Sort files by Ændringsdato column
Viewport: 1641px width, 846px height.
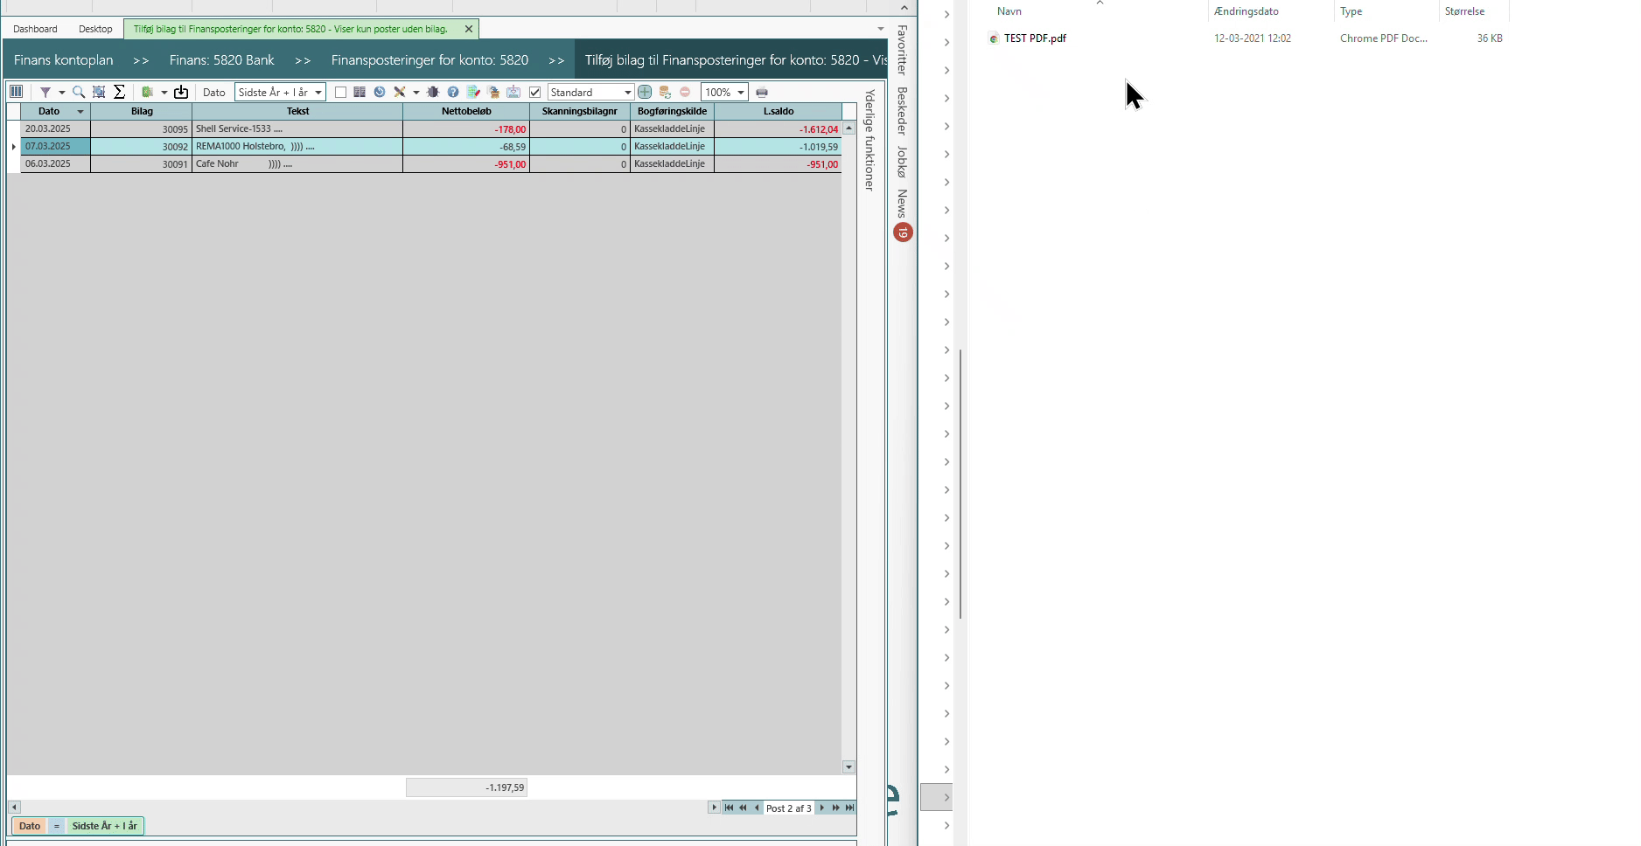pos(1246,11)
